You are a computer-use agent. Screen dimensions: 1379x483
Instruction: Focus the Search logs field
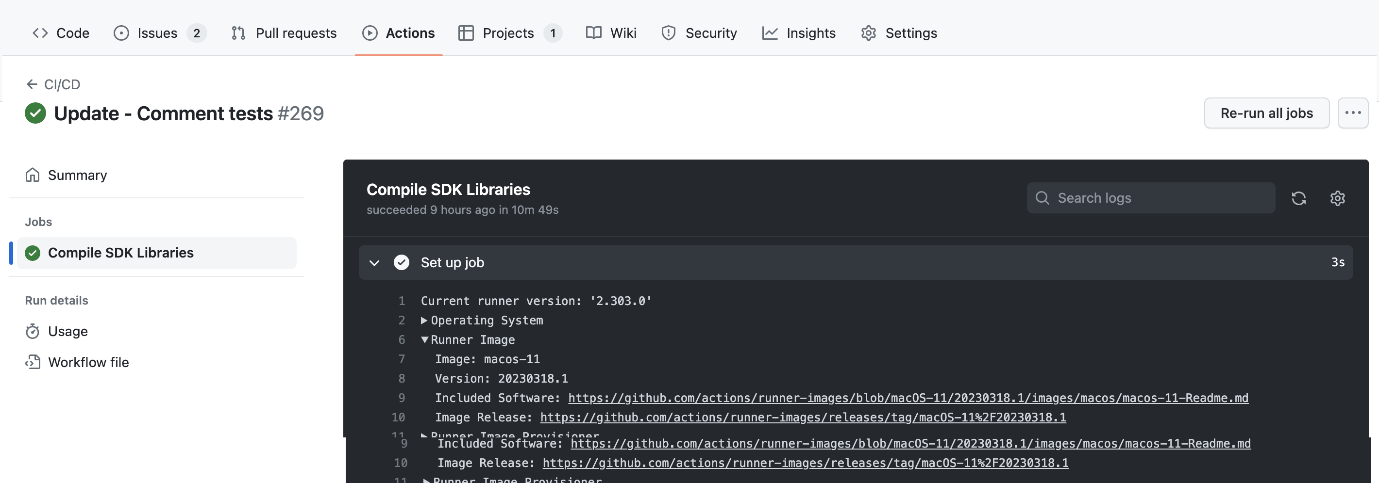pyautogui.click(x=1151, y=198)
